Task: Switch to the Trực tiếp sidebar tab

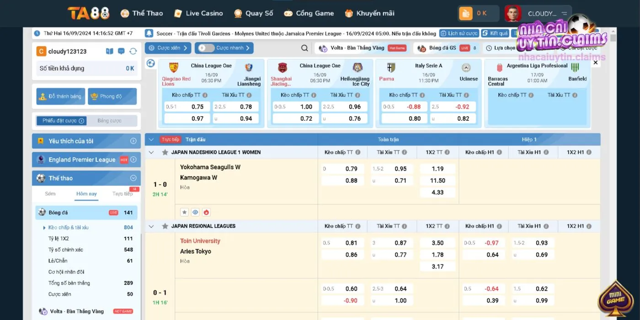Action: pyautogui.click(x=123, y=194)
